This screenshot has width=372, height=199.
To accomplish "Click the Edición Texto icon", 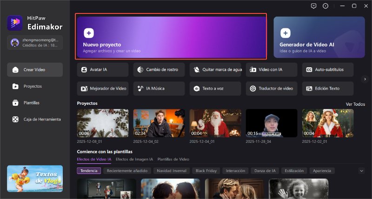I will [x=309, y=89].
